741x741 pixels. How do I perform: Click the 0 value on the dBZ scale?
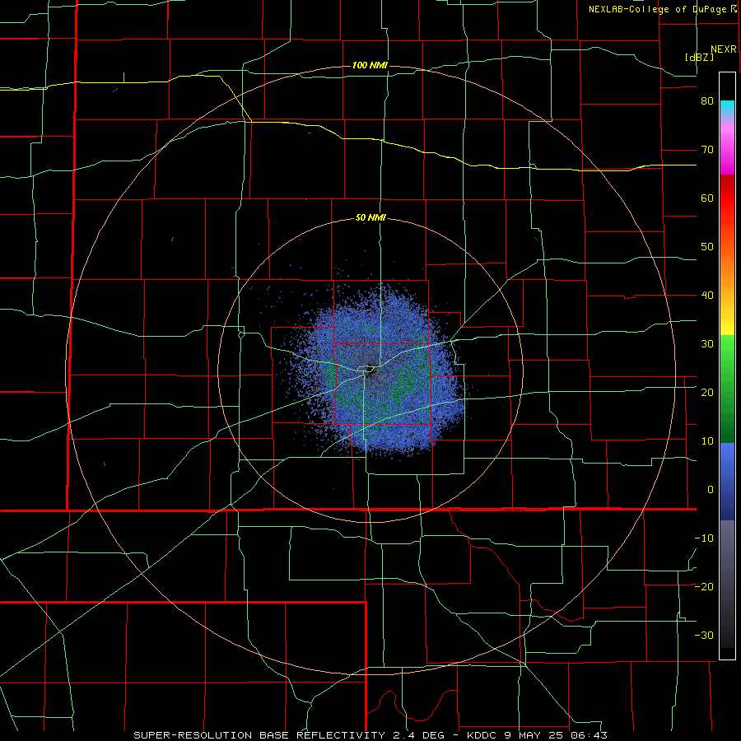pyautogui.click(x=711, y=490)
